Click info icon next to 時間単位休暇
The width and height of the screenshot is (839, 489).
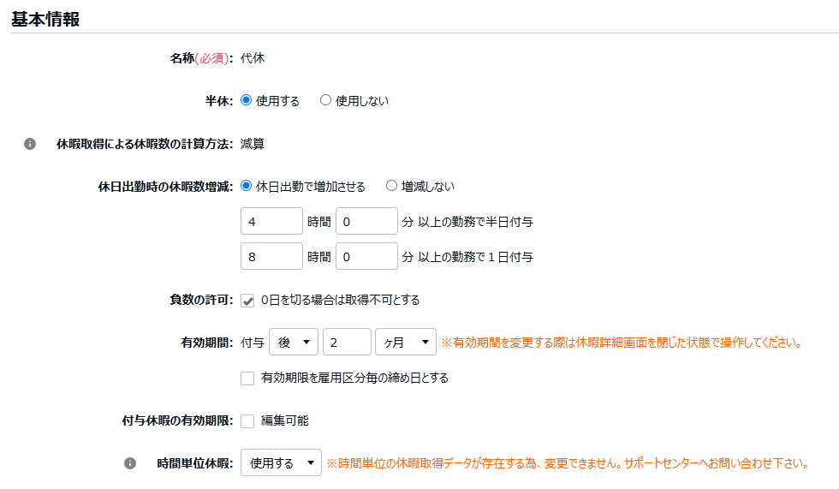[130, 463]
